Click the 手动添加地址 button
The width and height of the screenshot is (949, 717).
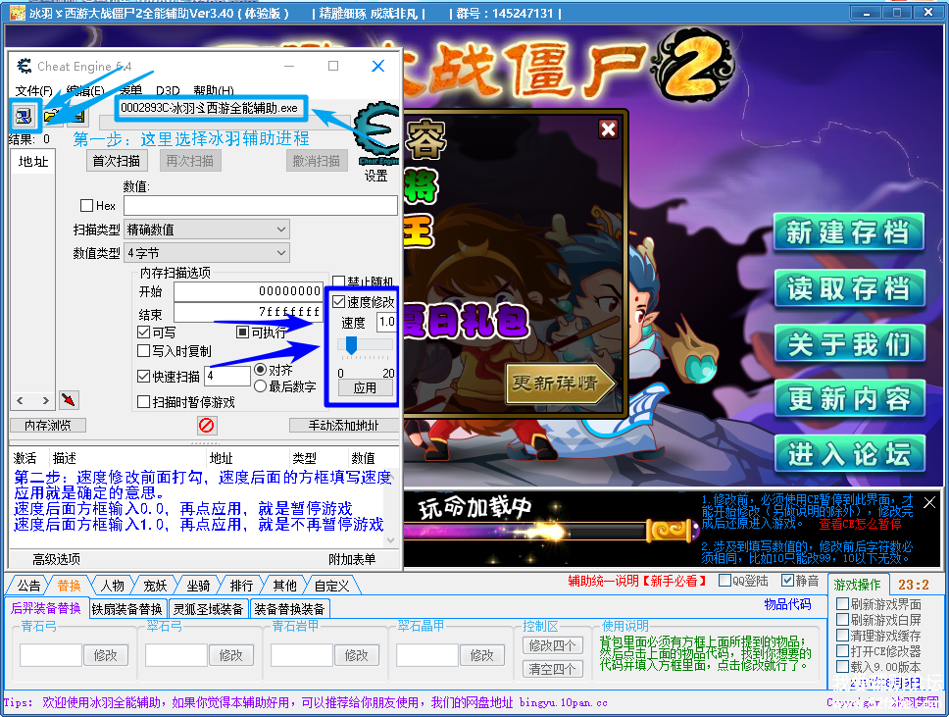point(344,425)
